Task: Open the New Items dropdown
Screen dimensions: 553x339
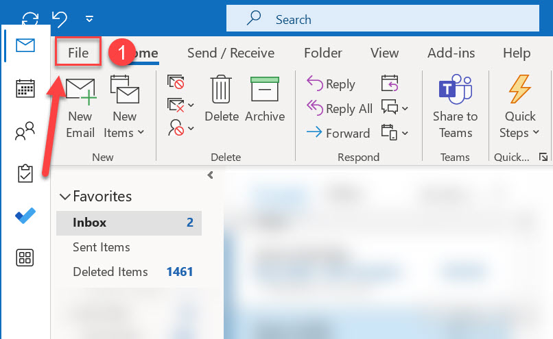Action: 124,108
